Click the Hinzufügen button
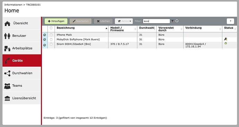The width and height of the screenshot is (239, 127). pos(56,21)
